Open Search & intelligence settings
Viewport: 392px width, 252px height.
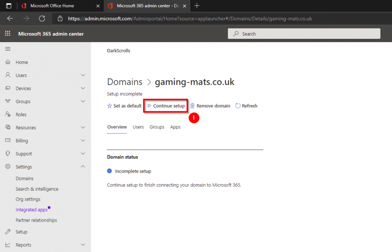point(37,189)
